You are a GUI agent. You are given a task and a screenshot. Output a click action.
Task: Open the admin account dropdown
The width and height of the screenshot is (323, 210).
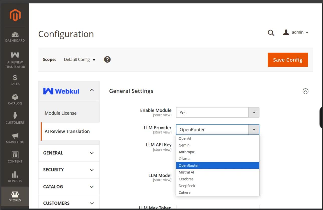tap(296, 32)
